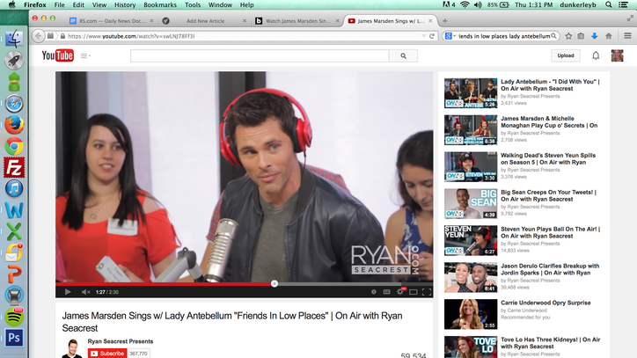The image size is (637, 358).
Task: Open the Tools menu
Action: 193,5
